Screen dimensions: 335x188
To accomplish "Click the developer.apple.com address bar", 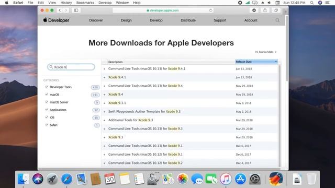I will click(163, 10).
